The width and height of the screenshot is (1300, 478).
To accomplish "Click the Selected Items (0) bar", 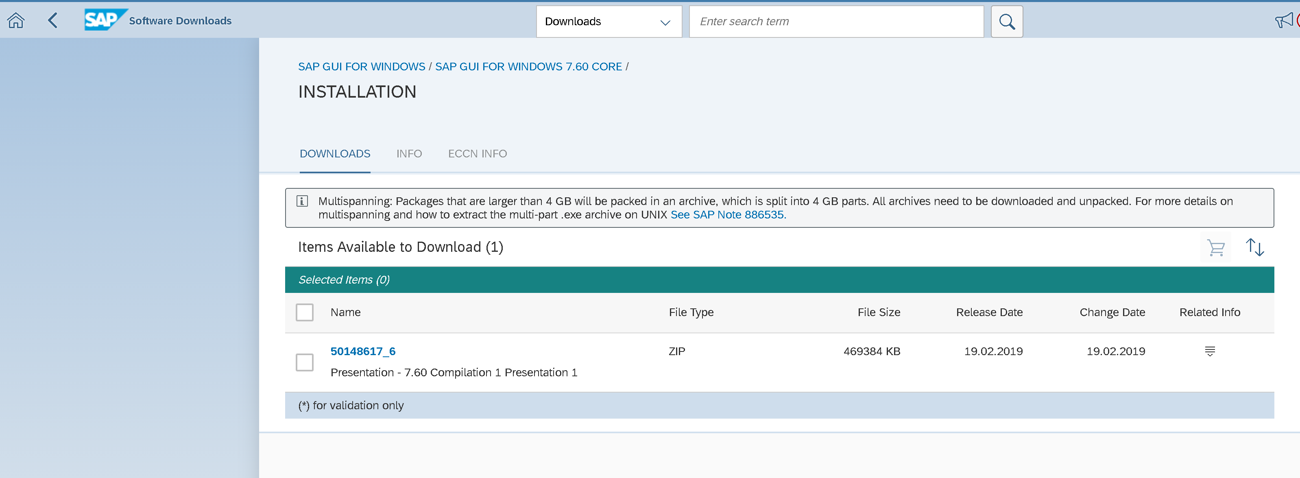I will (779, 279).
